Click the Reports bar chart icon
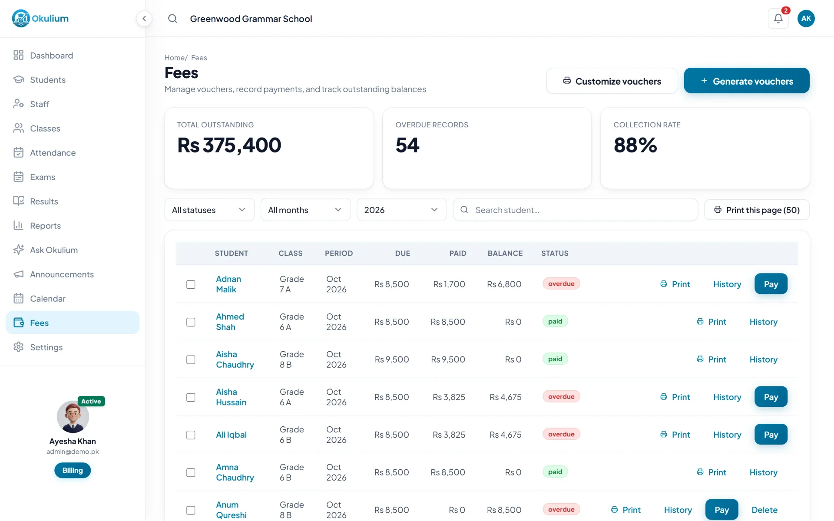 click(x=18, y=225)
